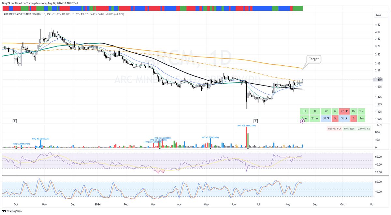Click the Rs cell in indicator table
Image resolution: width=391 pixels, height=215 pixels.
[x=354, y=111]
